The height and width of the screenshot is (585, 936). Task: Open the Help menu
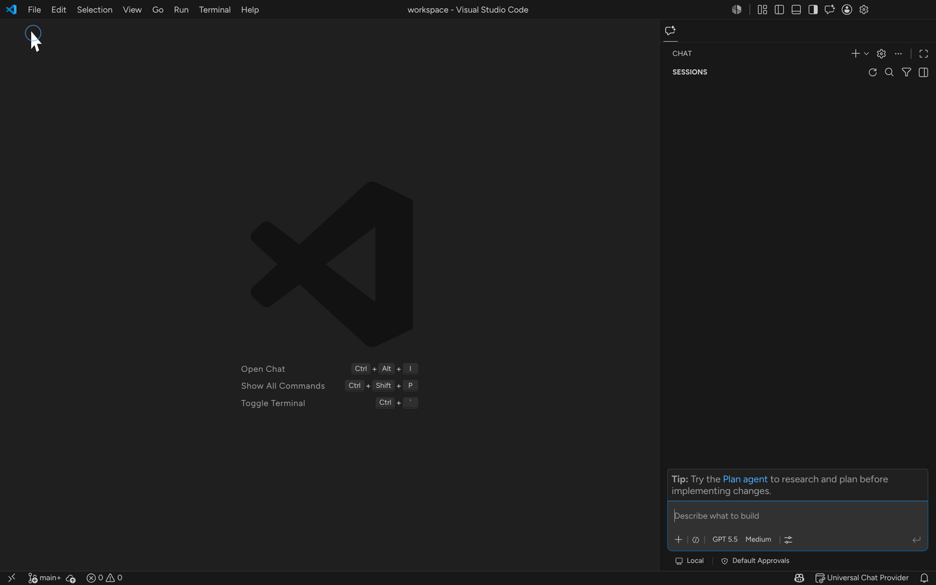click(x=250, y=10)
